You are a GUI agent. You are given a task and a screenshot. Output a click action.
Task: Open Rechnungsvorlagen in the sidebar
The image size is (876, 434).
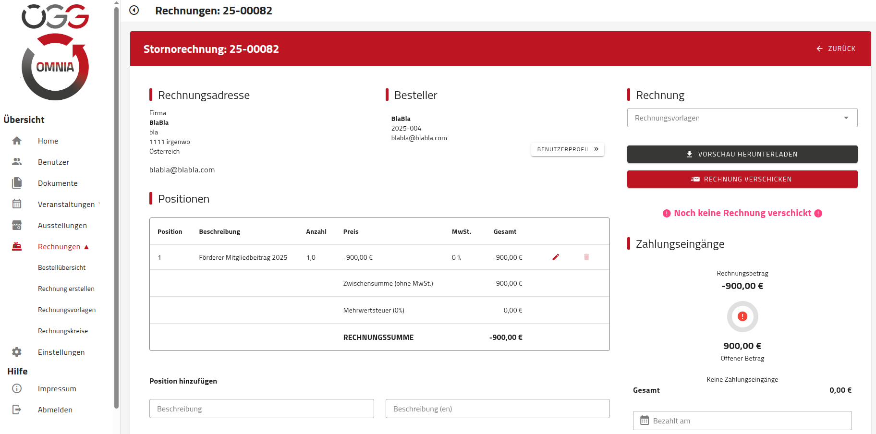click(x=67, y=310)
